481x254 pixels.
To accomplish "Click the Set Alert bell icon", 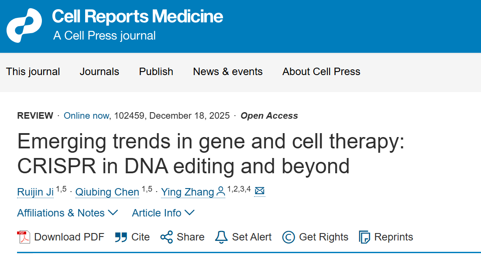I will coord(221,237).
